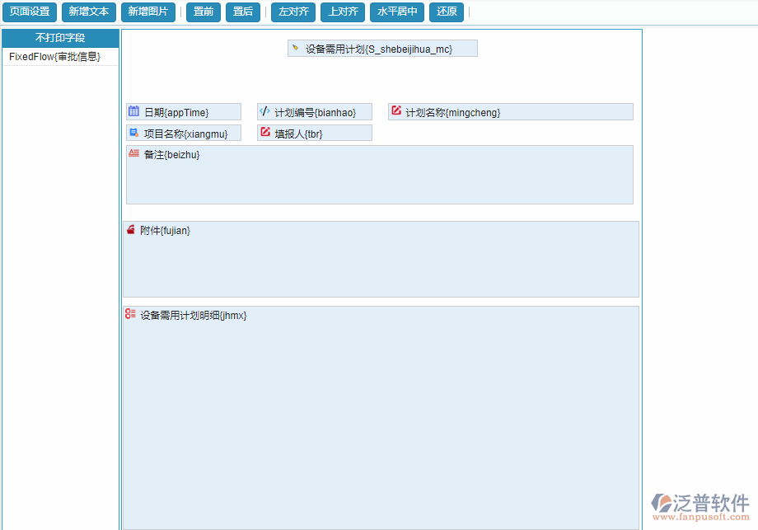Image resolution: width=758 pixels, height=530 pixels.
Task: Apply 上对齐 top alignment
Action: tap(342, 12)
